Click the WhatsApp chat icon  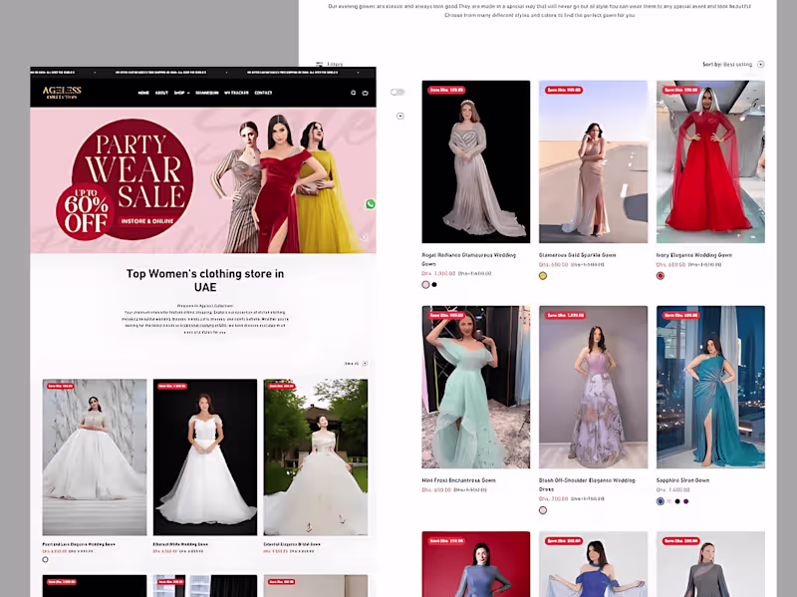click(371, 203)
